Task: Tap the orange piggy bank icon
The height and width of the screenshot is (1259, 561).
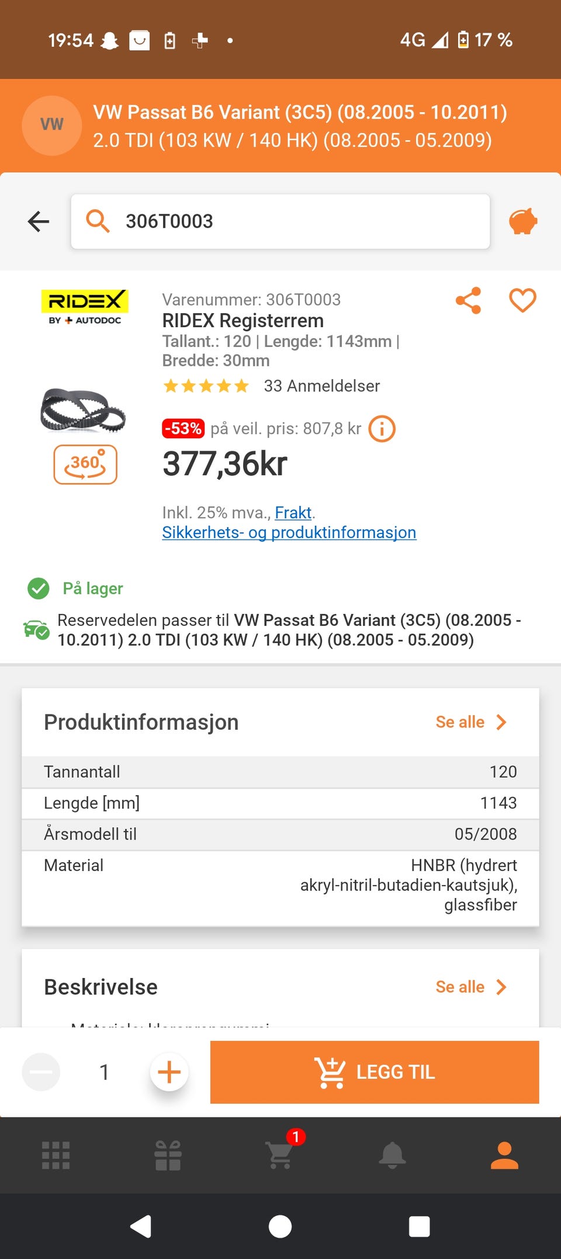Action: pyautogui.click(x=522, y=221)
